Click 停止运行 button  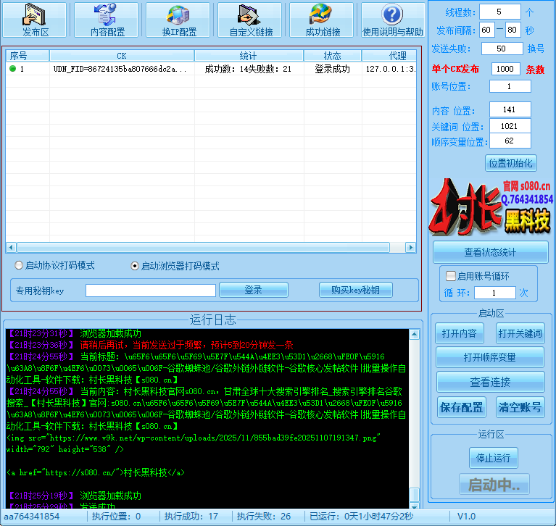(x=493, y=458)
